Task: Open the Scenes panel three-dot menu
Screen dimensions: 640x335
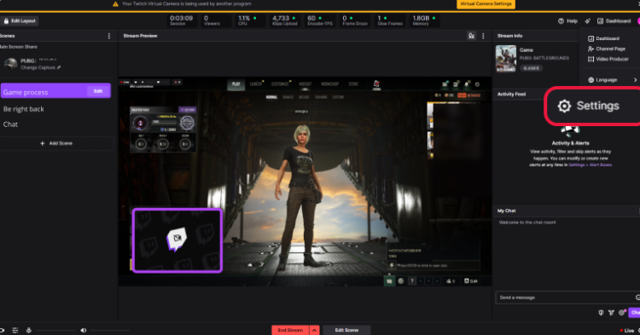Action: (109, 36)
